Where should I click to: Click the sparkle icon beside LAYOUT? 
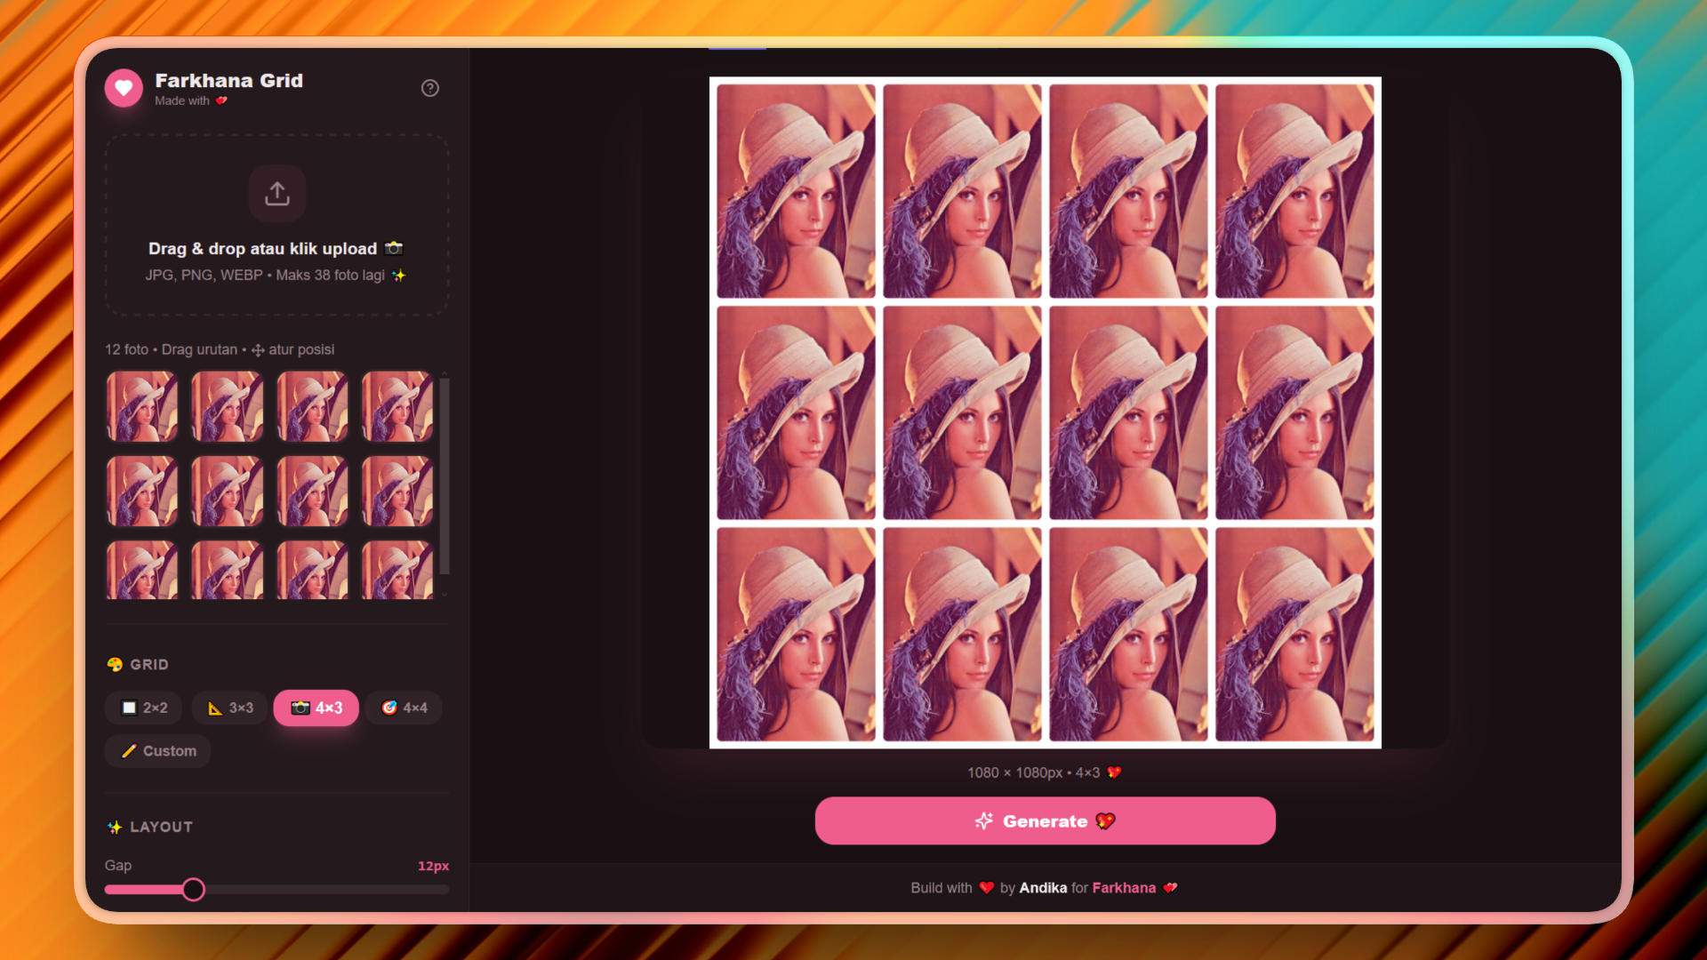pyautogui.click(x=115, y=828)
